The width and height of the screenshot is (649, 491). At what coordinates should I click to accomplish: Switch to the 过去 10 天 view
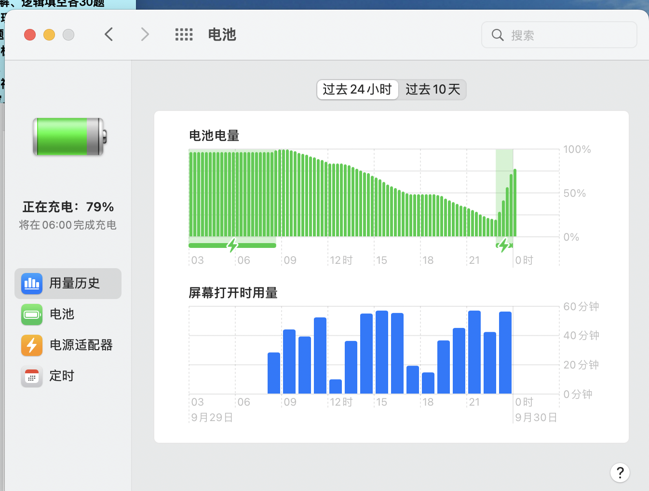click(433, 90)
